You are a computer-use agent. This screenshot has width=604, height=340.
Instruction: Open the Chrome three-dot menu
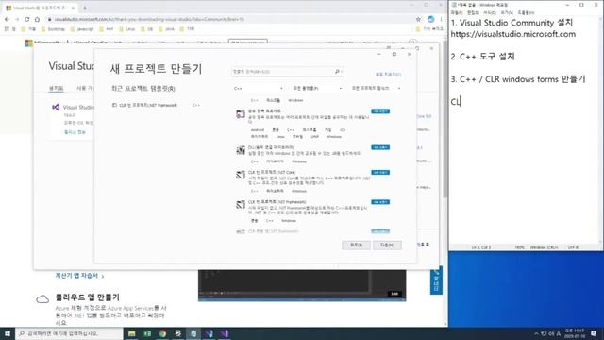click(441, 19)
